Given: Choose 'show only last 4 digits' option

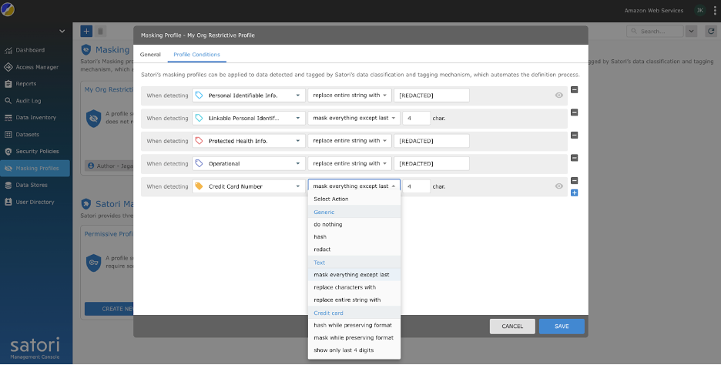Looking at the screenshot, I should (x=354, y=350).
